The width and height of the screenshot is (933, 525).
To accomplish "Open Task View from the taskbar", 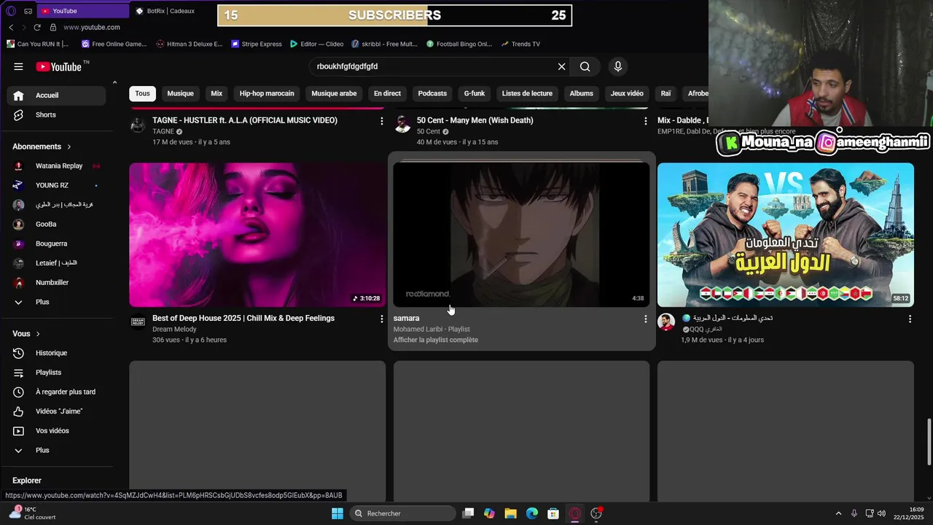I will click(x=468, y=513).
